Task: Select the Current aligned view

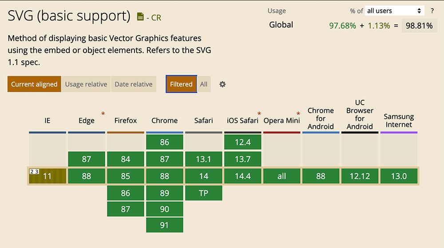Action: (34, 84)
